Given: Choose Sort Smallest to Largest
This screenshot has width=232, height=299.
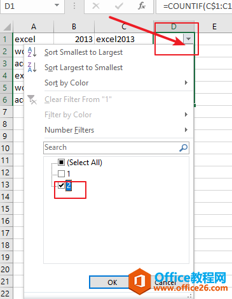Looking at the screenshot, I should click(83, 52).
